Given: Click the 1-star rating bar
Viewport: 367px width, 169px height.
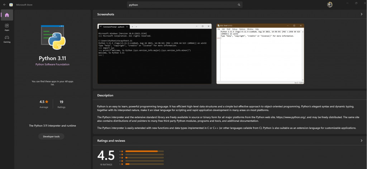Looking at the screenshot, I should coord(144,164).
